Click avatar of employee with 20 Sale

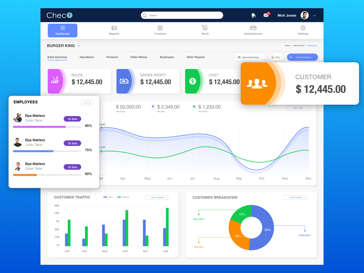tap(18, 166)
